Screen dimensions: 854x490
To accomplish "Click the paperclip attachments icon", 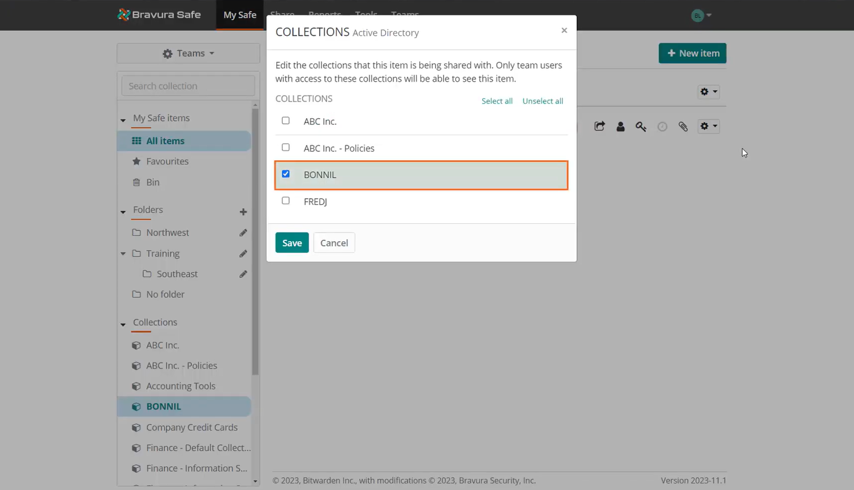I will pyautogui.click(x=683, y=127).
